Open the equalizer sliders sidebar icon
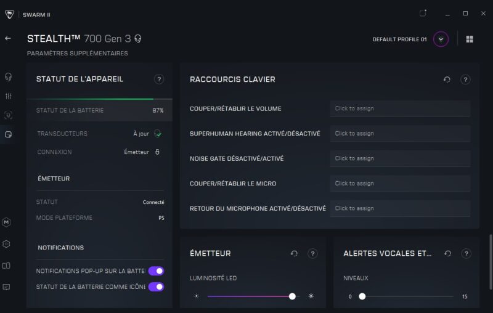The height and width of the screenshot is (313, 493). tap(8, 96)
